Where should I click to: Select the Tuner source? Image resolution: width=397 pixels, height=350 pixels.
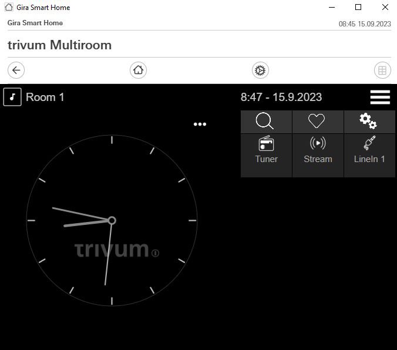coord(266,155)
